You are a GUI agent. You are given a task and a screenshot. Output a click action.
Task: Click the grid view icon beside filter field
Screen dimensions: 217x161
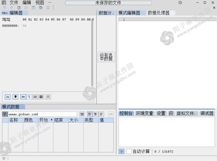pyautogui.click(x=82, y=114)
